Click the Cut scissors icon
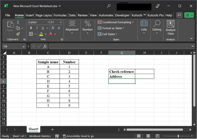 18,22
